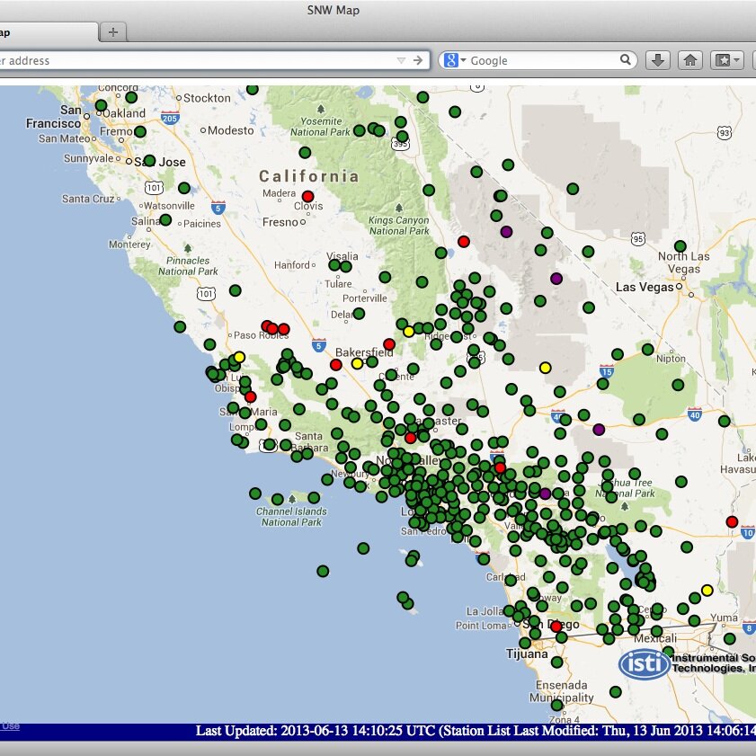Click the Go arrow next to the address bar

click(416, 60)
